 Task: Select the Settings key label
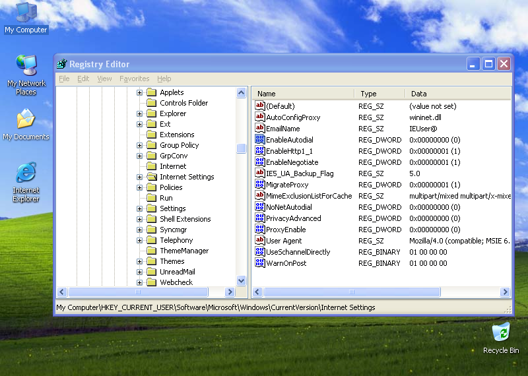click(172, 208)
